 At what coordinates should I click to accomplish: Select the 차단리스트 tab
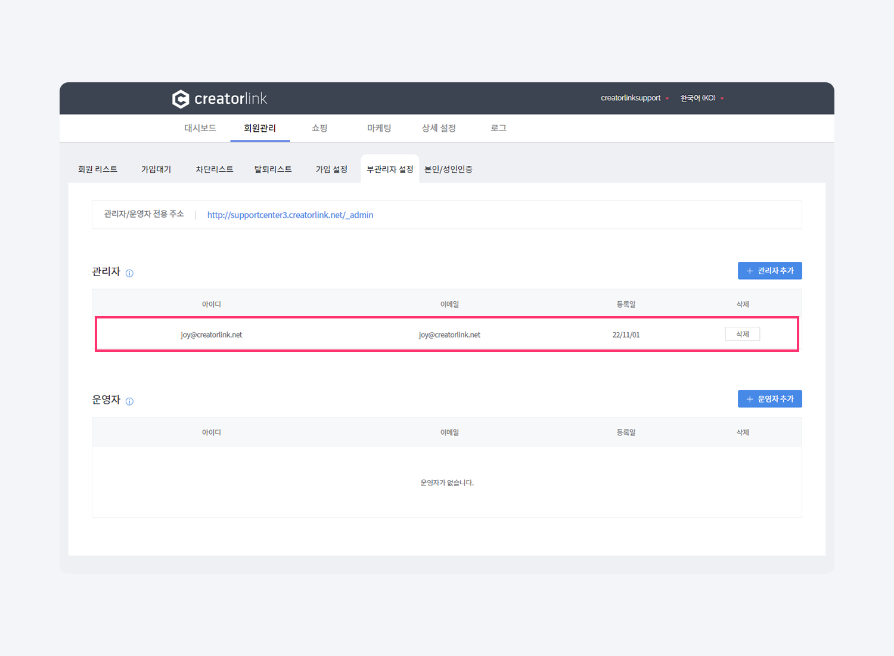click(x=215, y=169)
